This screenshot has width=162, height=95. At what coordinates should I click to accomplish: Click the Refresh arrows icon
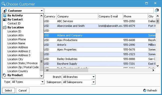pyautogui.click(x=145, y=90)
